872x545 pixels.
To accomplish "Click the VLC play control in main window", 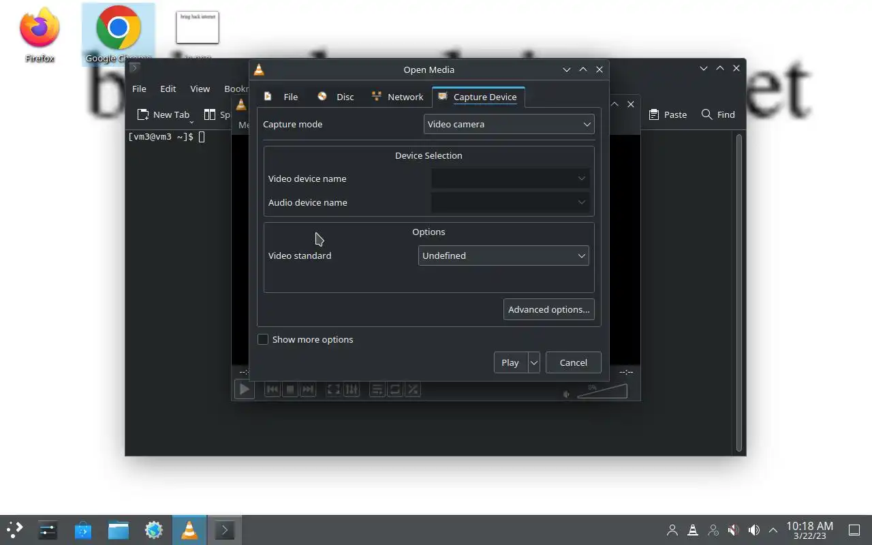I will click(244, 390).
